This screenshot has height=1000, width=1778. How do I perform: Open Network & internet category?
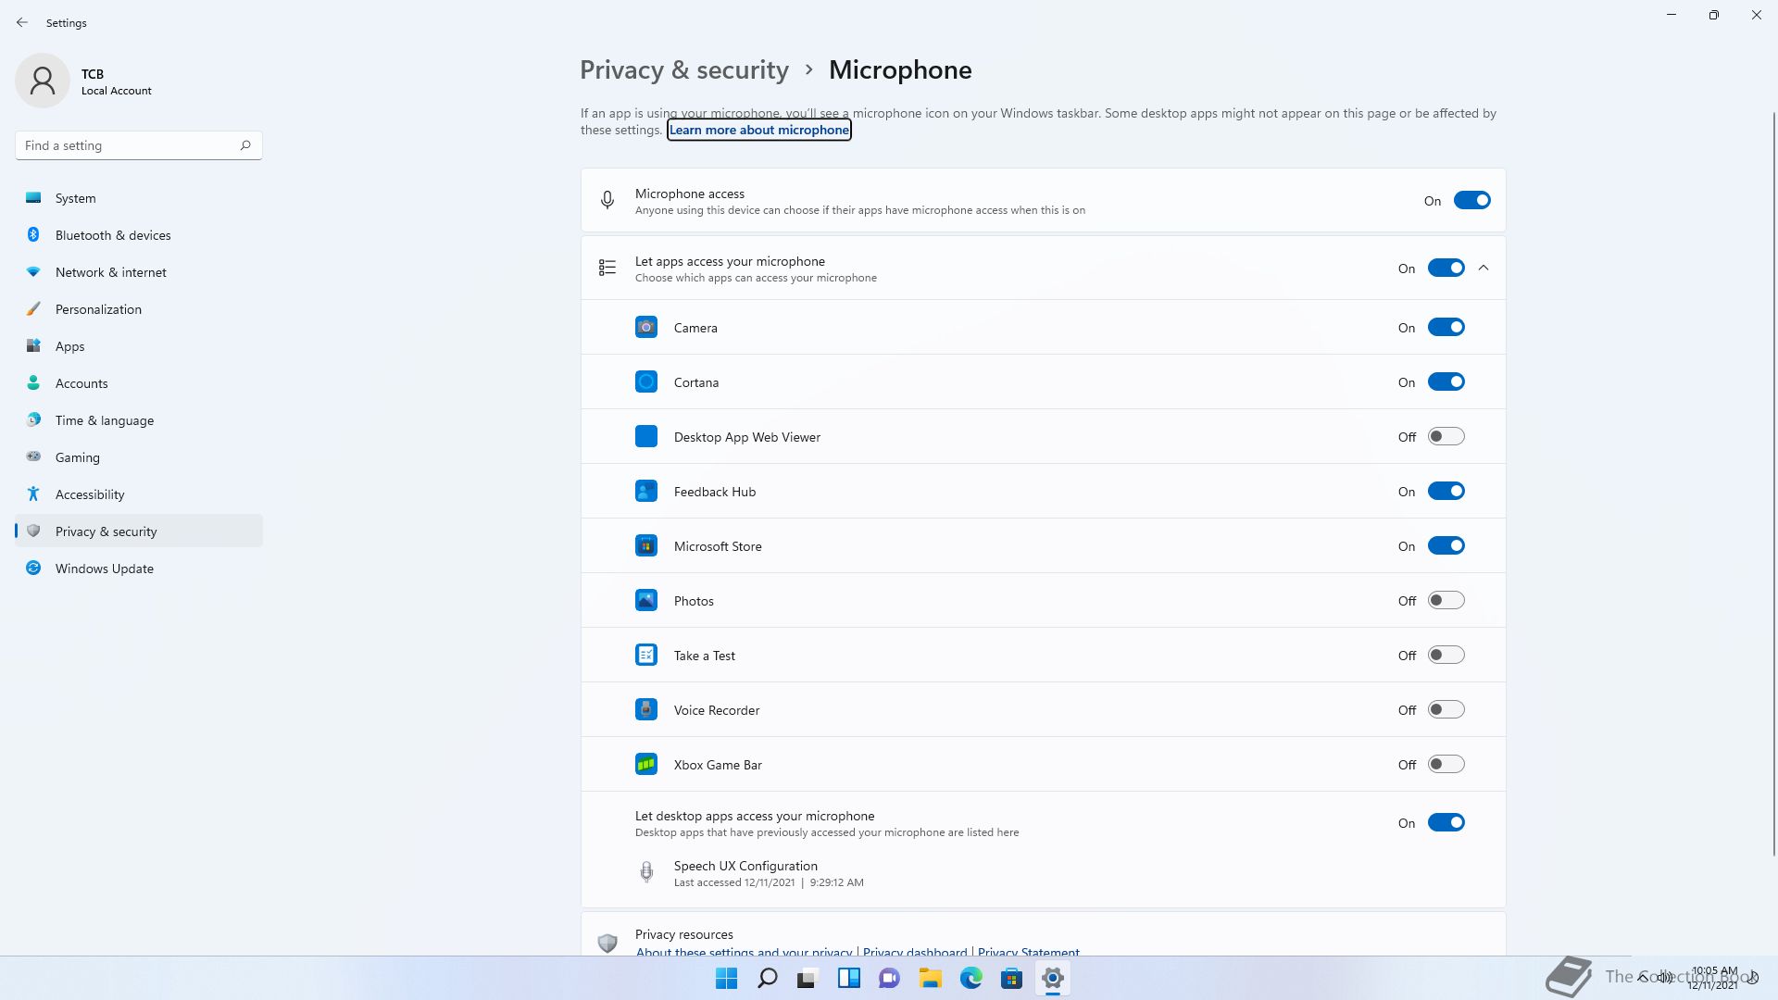click(139, 272)
